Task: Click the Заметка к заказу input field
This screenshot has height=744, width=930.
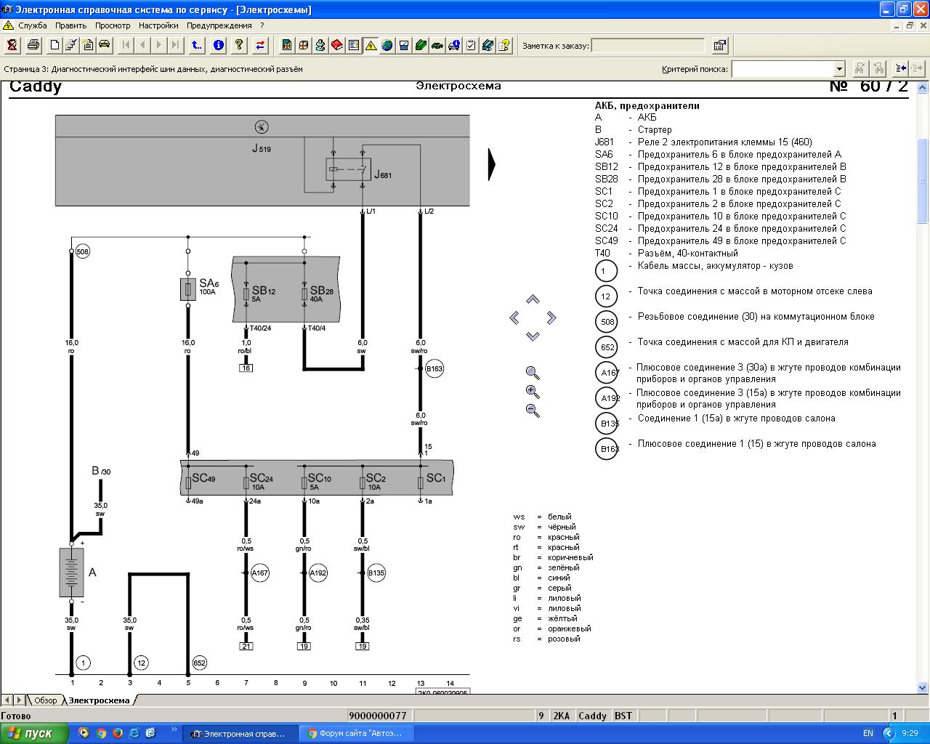Action: (648, 46)
